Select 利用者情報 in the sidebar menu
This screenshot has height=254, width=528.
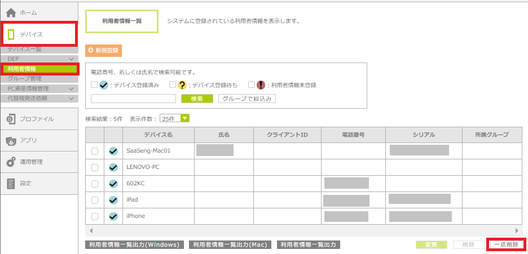(x=23, y=69)
